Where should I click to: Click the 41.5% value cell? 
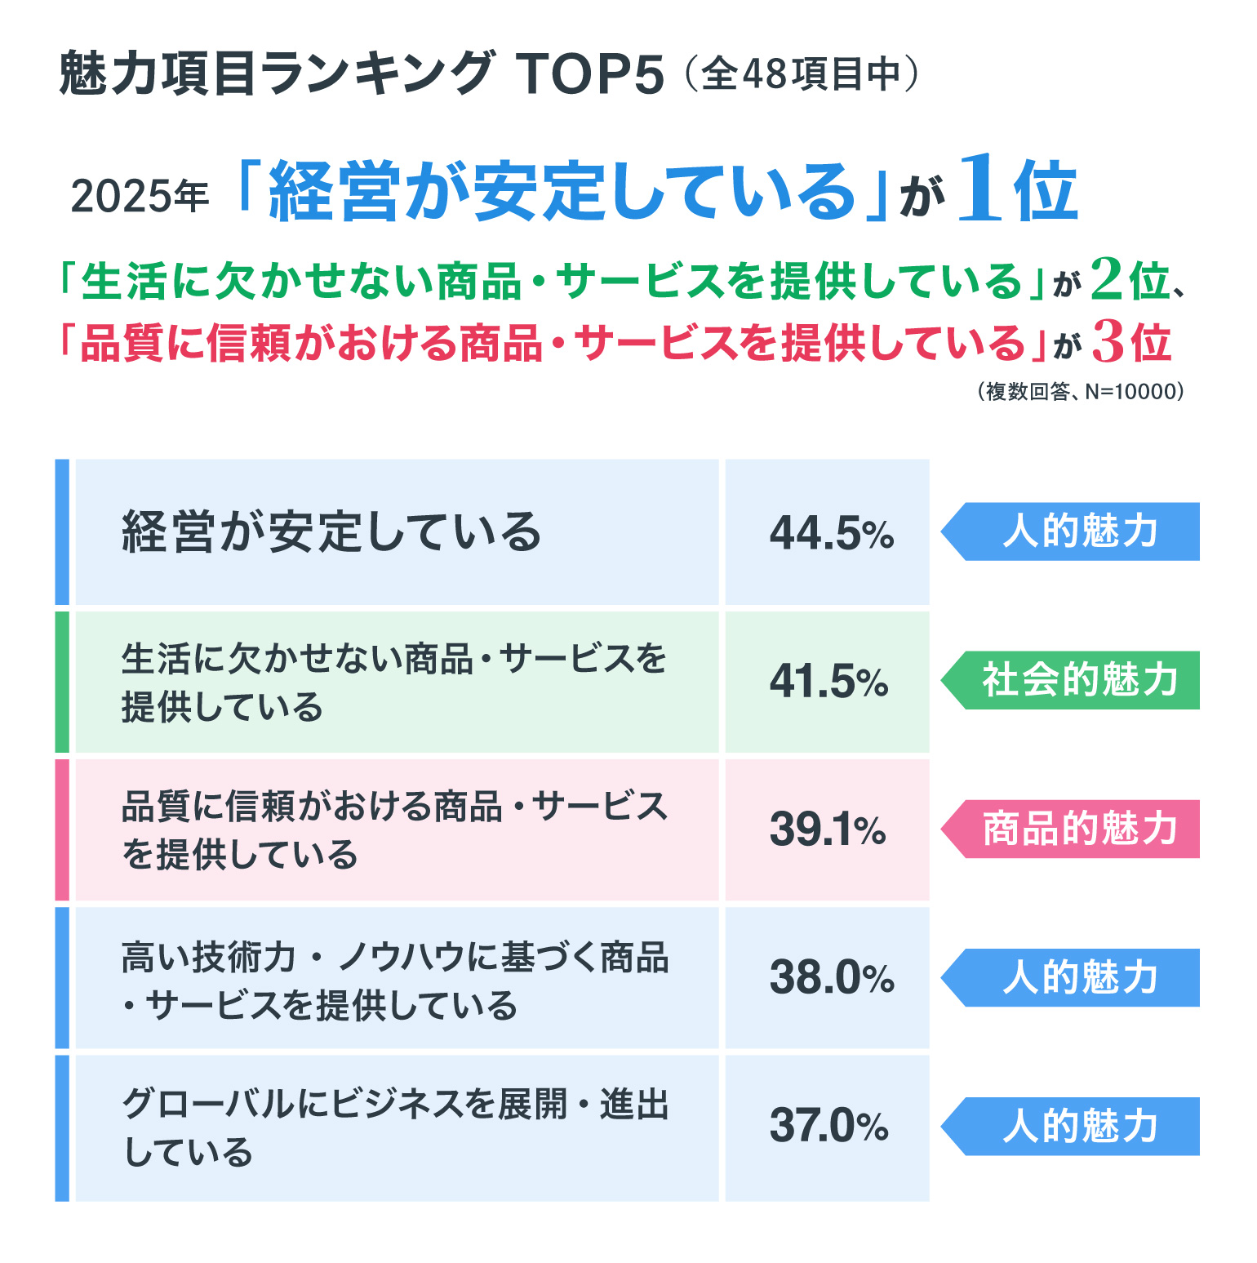coord(828,682)
